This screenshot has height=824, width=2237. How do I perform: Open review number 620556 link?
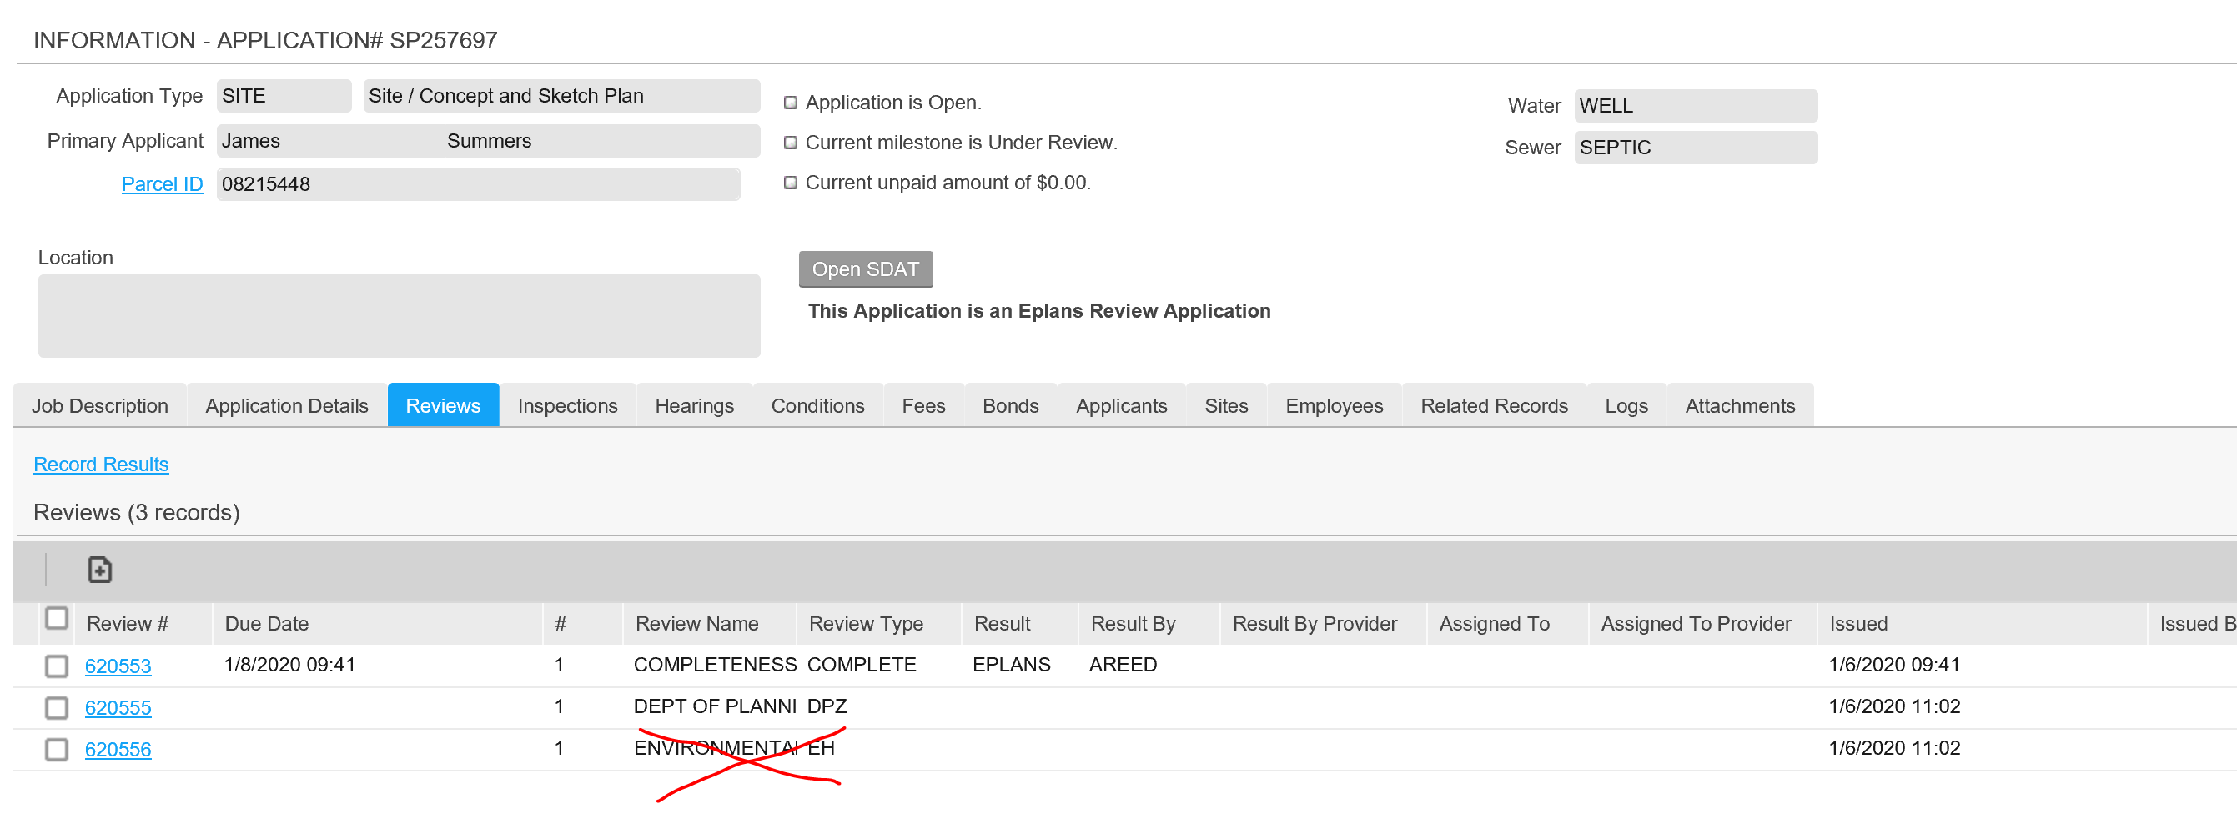118,749
